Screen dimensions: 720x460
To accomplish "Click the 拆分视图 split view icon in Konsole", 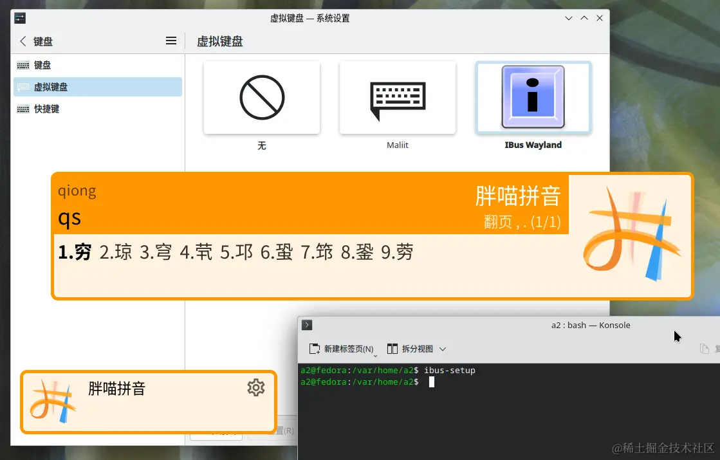I will coord(392,348).
